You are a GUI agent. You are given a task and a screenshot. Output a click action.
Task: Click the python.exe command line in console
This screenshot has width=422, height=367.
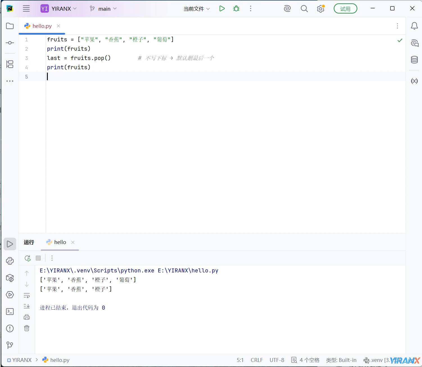(x=129, y=271)
